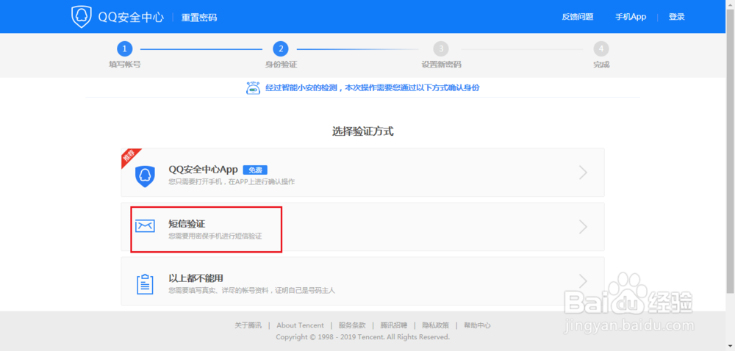The image size is (735, 351).
Task: Choose the 以上都不能用 option
Action: pos(362,281)
